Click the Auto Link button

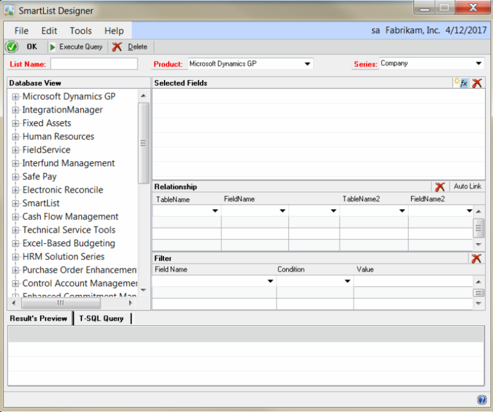pos(468,187)
